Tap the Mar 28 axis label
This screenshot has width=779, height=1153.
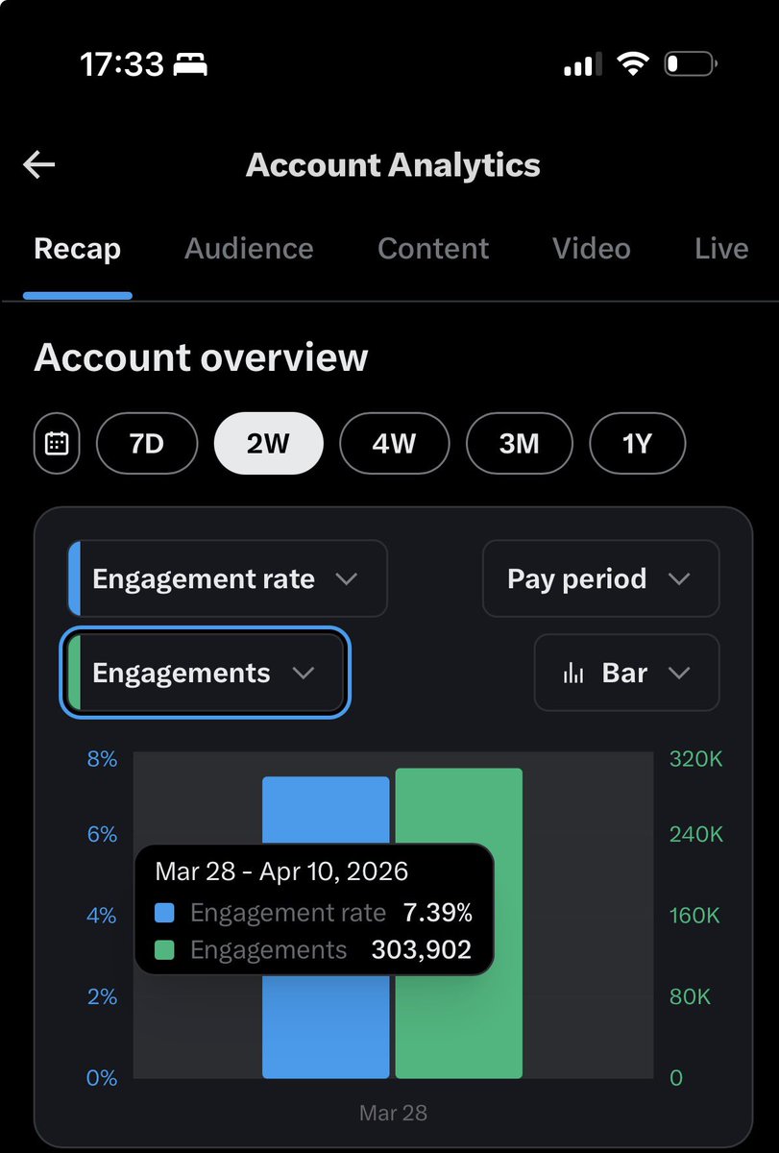393,1114
